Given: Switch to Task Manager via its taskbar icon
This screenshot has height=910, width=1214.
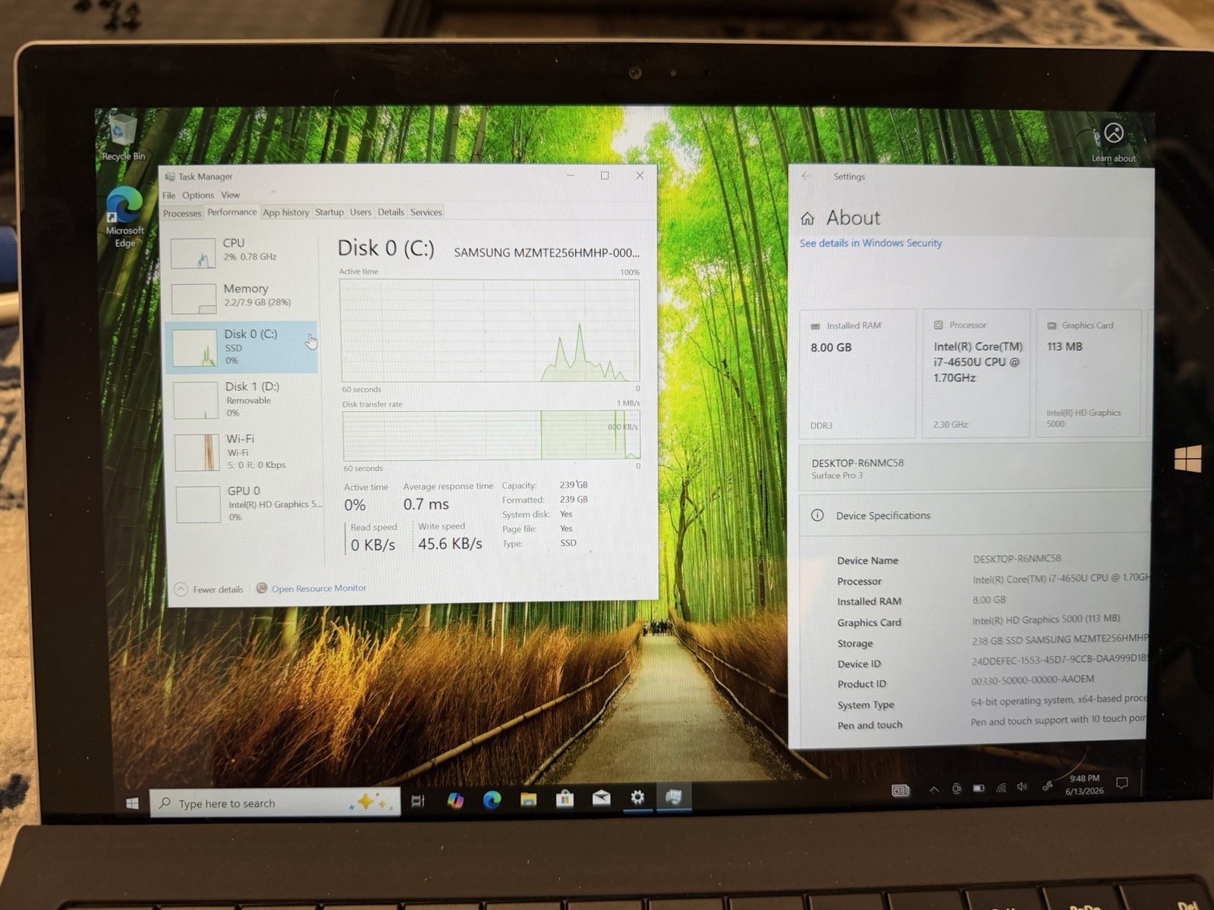Looking at the screenshot, I should (673, 796).
